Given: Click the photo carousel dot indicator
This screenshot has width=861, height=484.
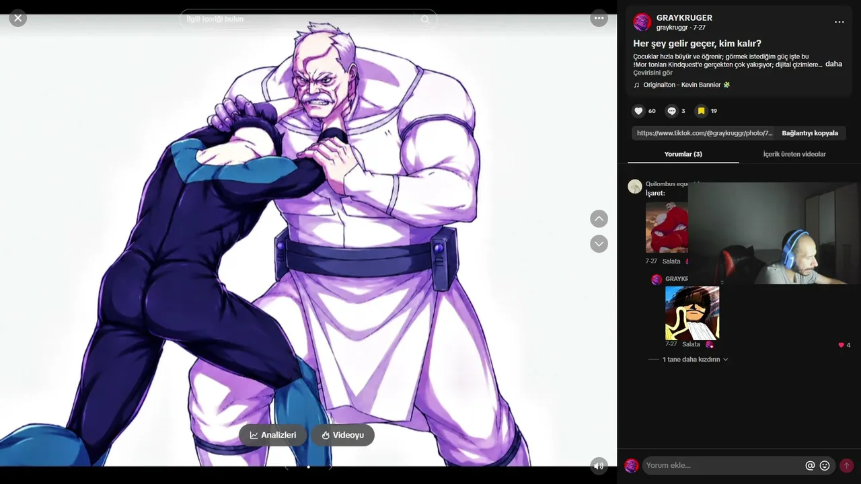Looking at the screenshot, I should pos(308,467).
